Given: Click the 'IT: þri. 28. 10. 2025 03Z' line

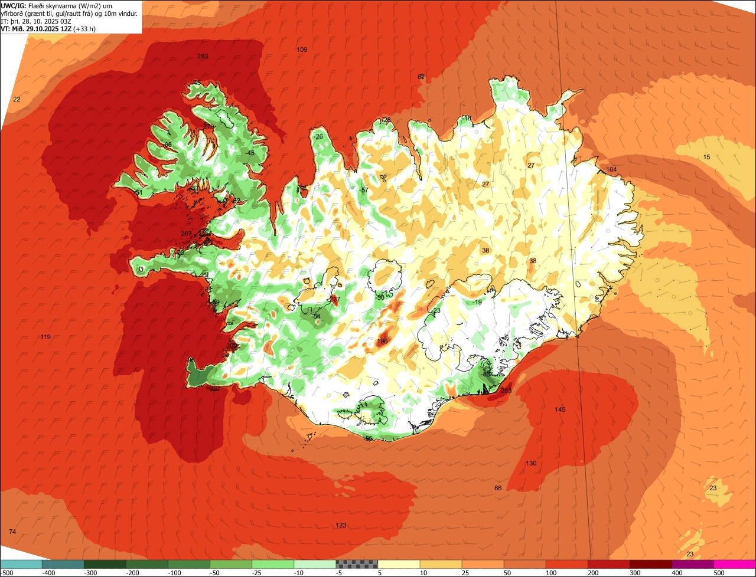Looking at the screenshot, I should click(x=36, y=21).
